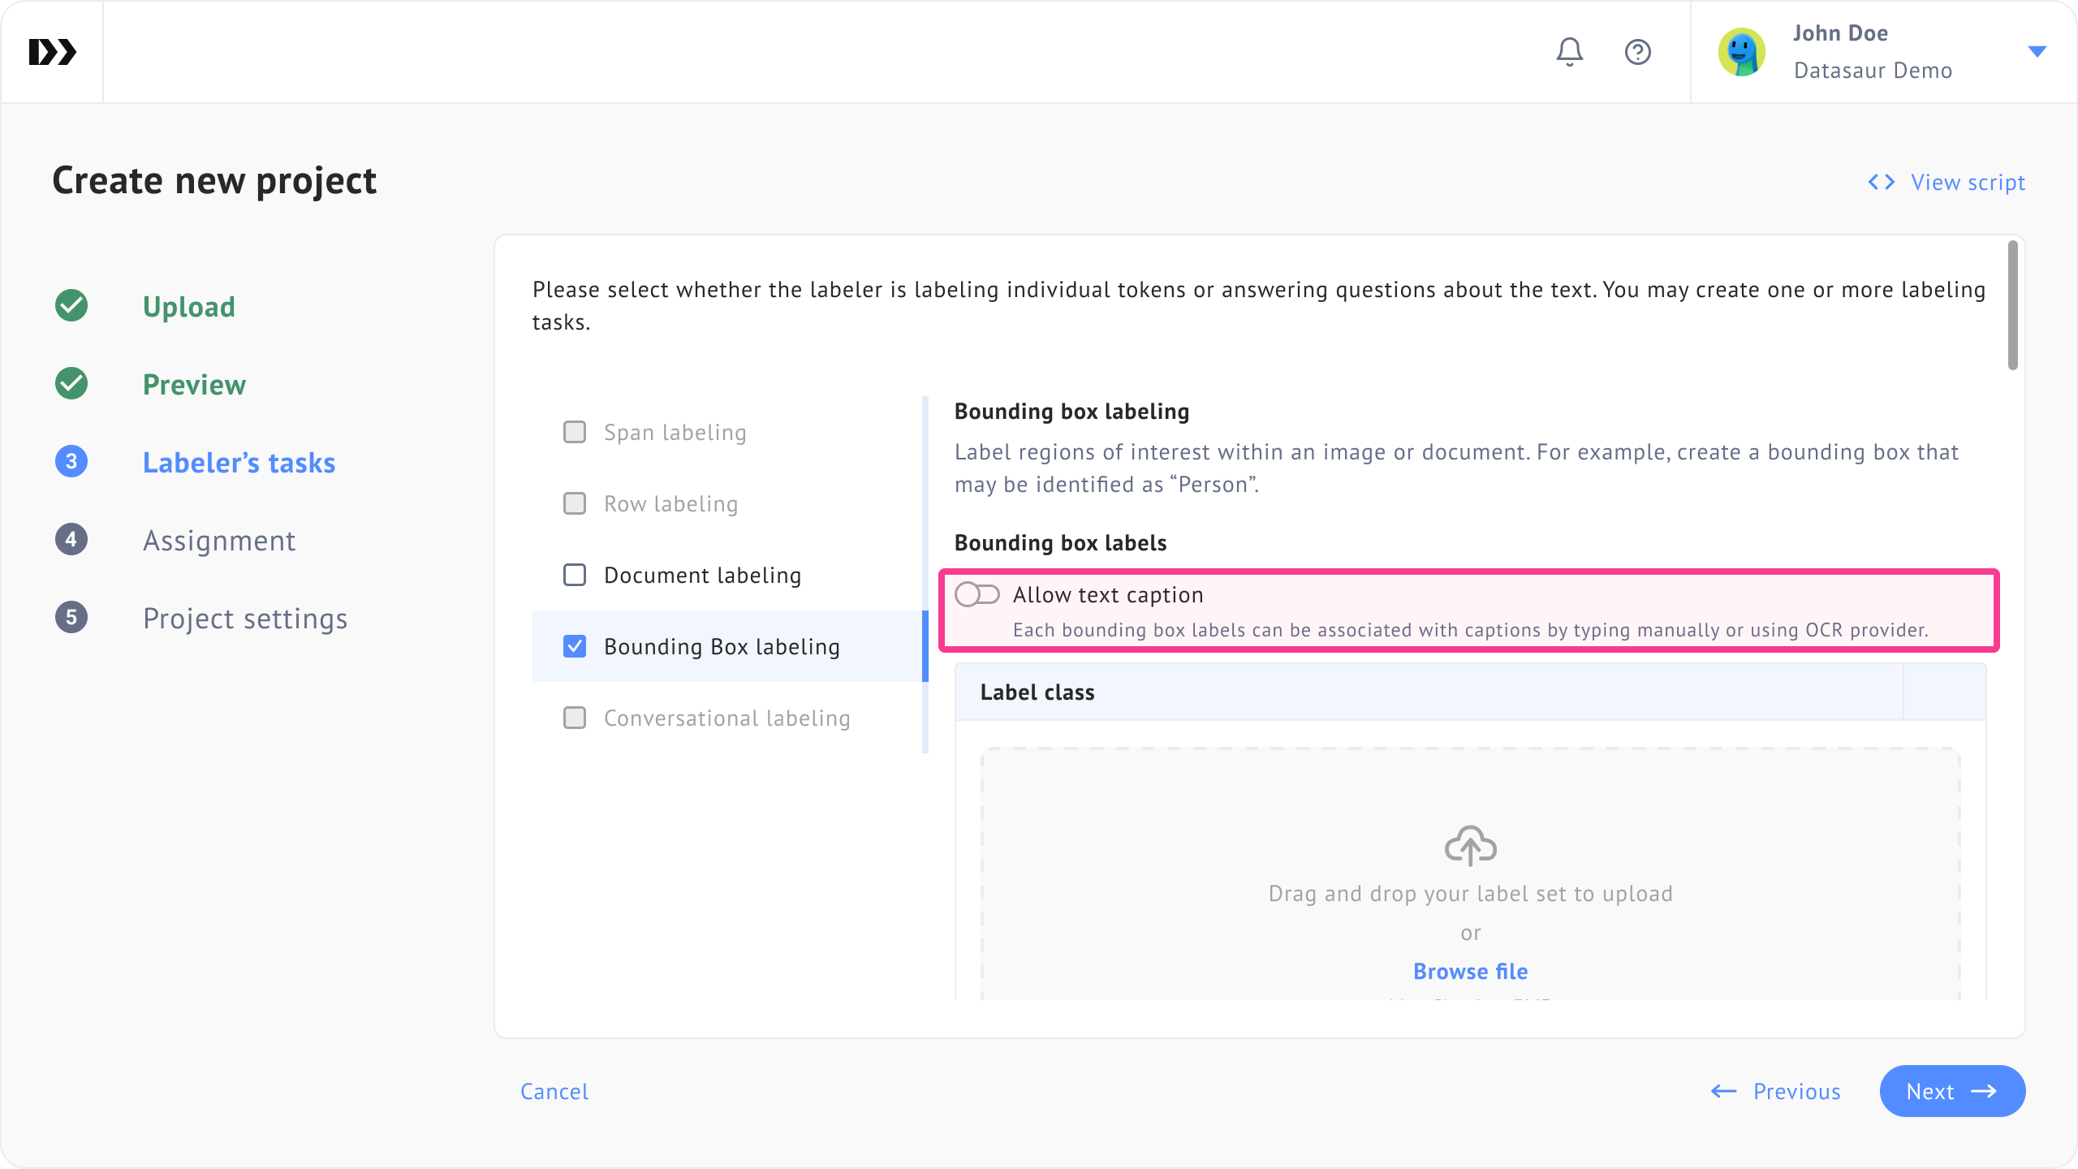Select the Labeler's tasks step
This screenshot has width=2078, height=1169.
click(x=239, y=463)
